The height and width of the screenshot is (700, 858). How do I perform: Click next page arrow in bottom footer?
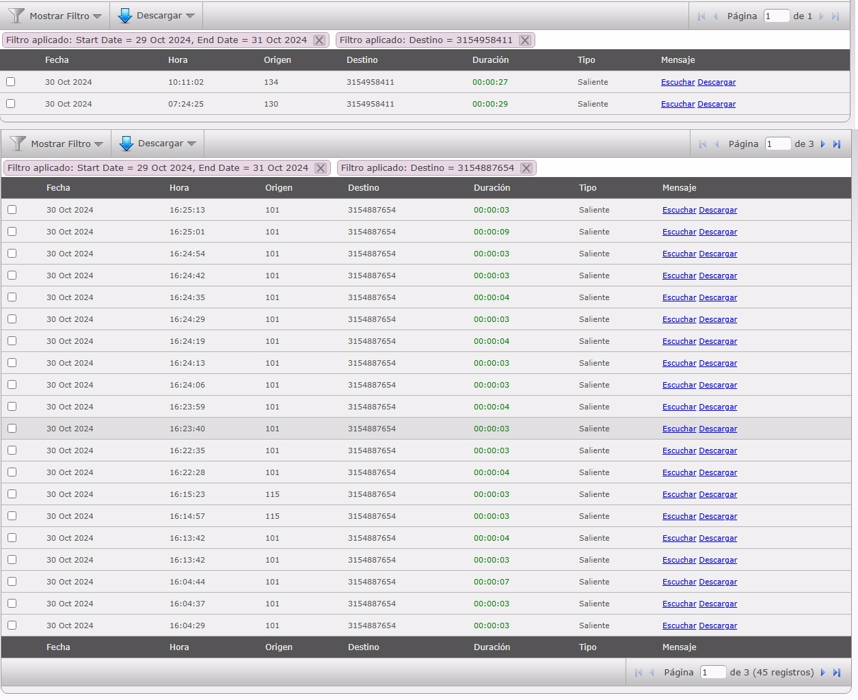[x=822, y=673]
